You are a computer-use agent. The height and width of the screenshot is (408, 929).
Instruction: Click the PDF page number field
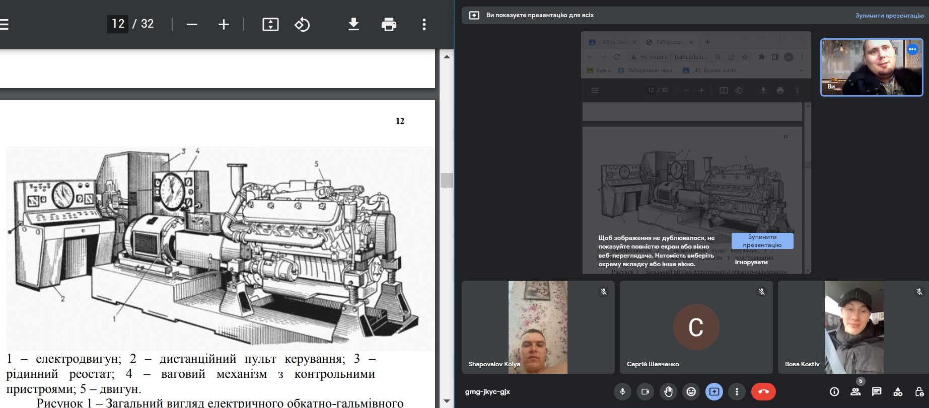118,24
